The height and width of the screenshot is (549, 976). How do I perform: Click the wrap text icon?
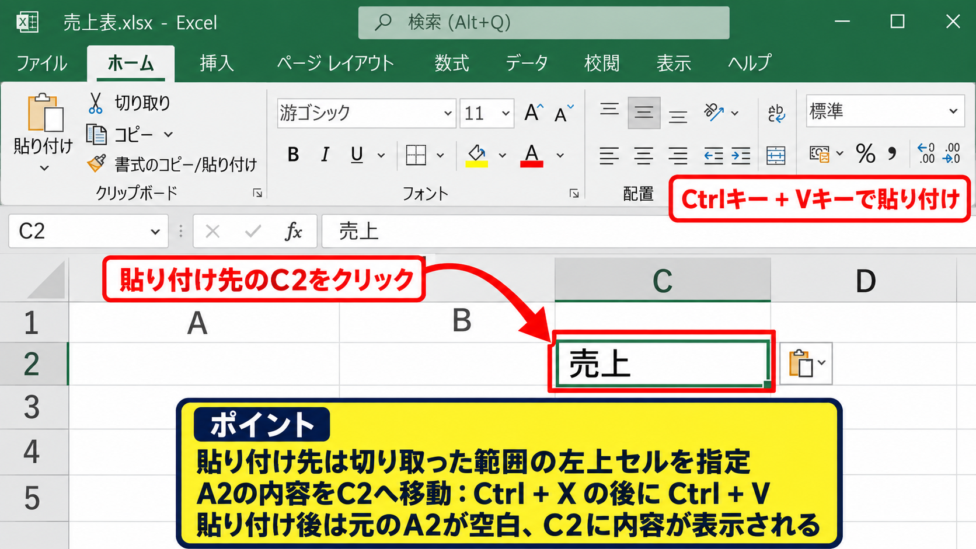[776, 113]
